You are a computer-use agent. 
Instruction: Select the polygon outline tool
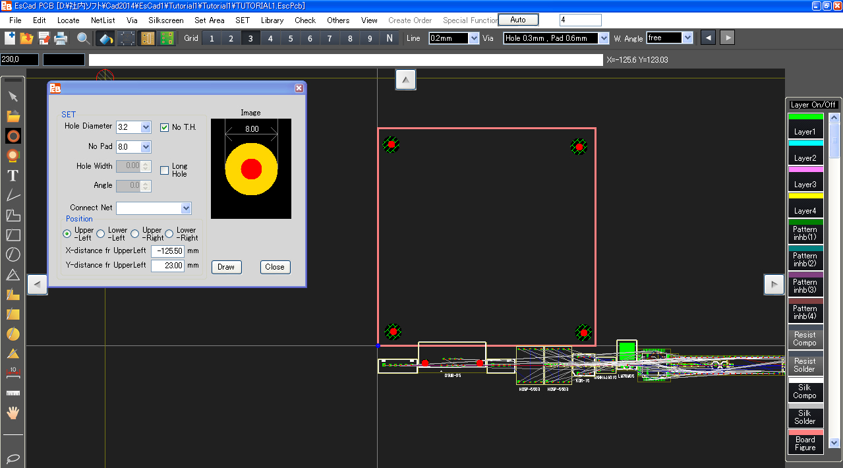click(x=13, y=215)
